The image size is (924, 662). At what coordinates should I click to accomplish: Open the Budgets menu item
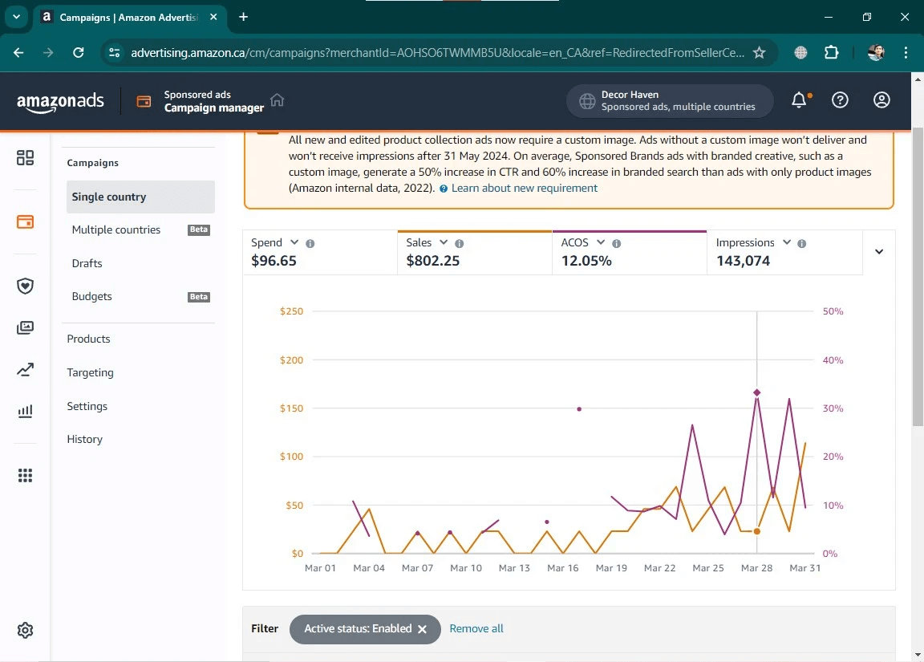pyautogui.click(x=92, y=296)
